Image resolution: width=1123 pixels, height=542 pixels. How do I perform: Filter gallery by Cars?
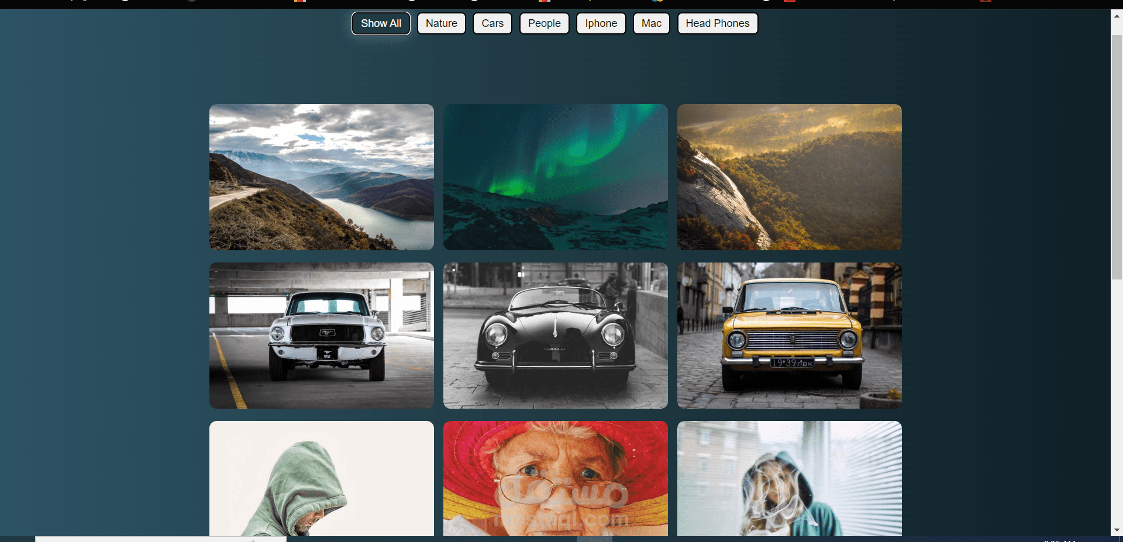[492, 23]
